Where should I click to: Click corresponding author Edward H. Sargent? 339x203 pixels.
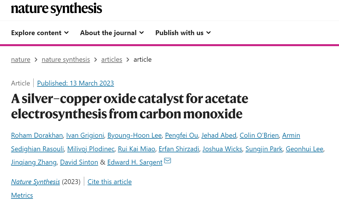click(135, 163)
